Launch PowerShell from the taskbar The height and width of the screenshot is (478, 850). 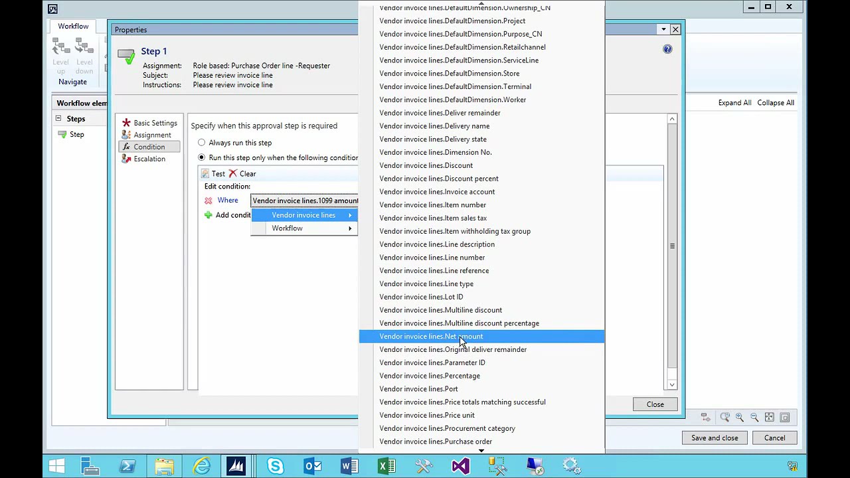click(x=127, y=466)
